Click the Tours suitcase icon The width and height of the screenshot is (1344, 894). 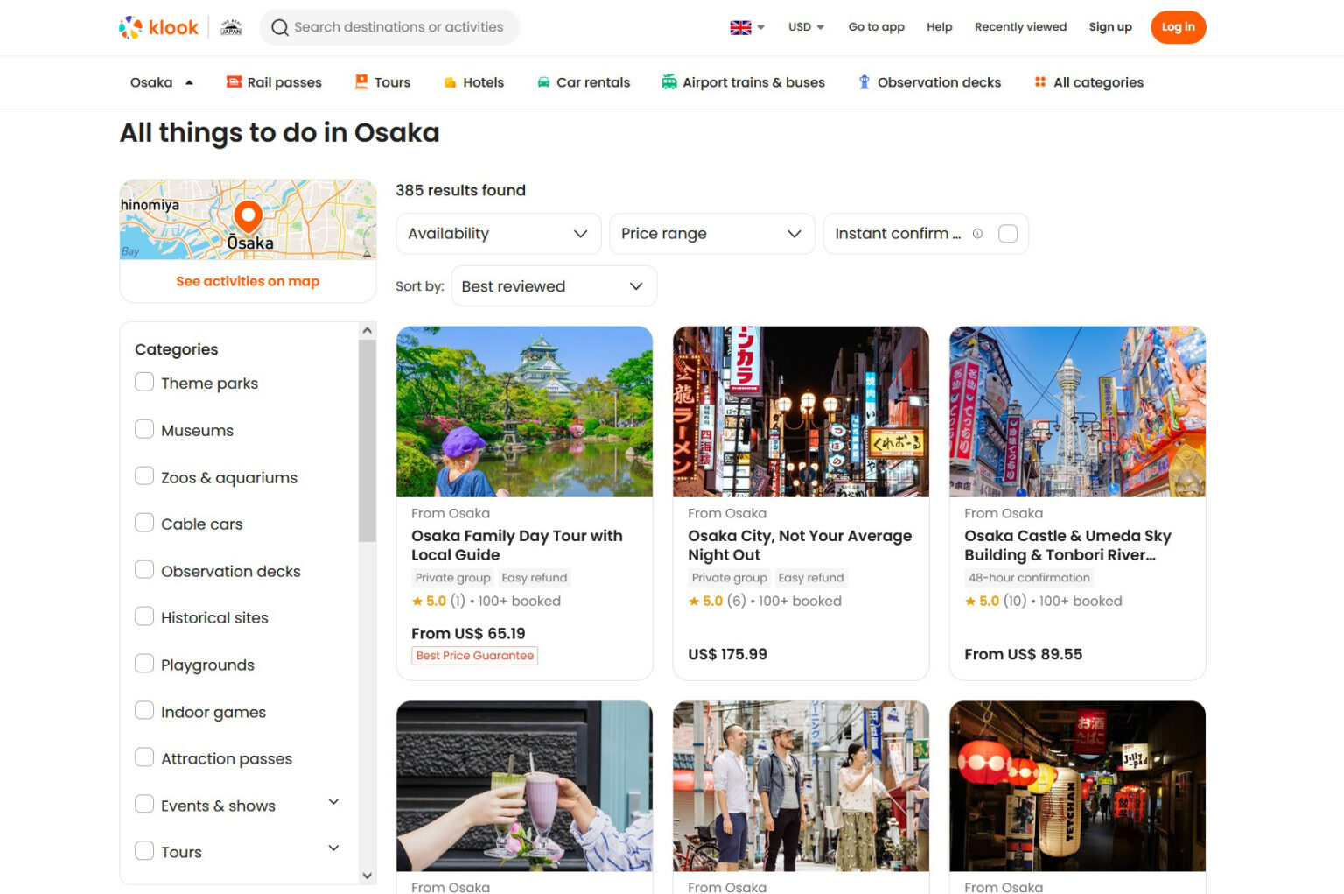click(360, 81)
